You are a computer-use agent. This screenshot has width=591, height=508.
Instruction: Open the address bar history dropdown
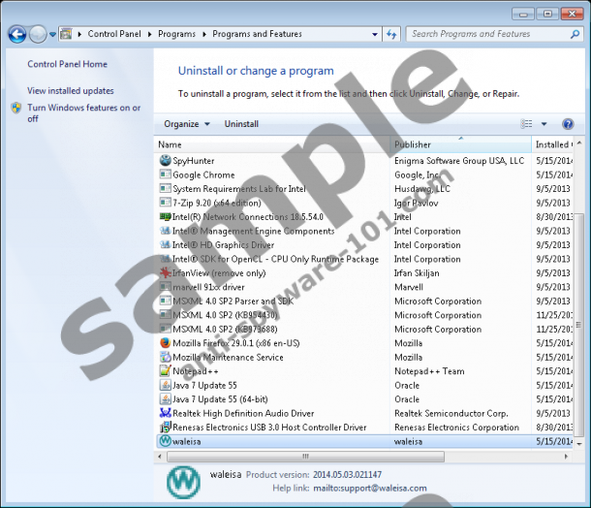[372, 34]
